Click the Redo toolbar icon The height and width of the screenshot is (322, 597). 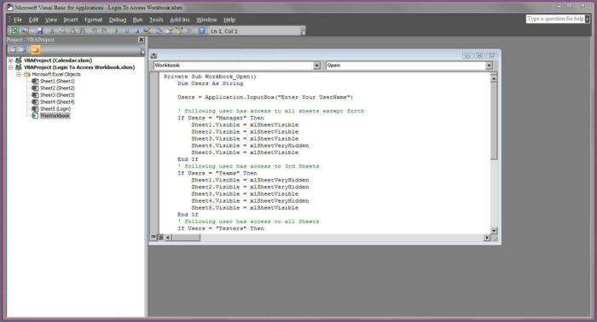coord(105,31)
